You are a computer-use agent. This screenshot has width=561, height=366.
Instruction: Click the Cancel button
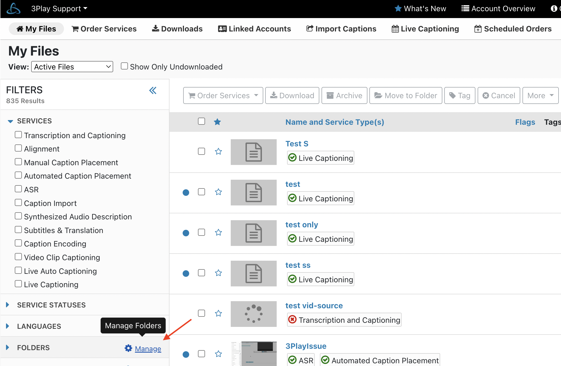click(499, 95)
